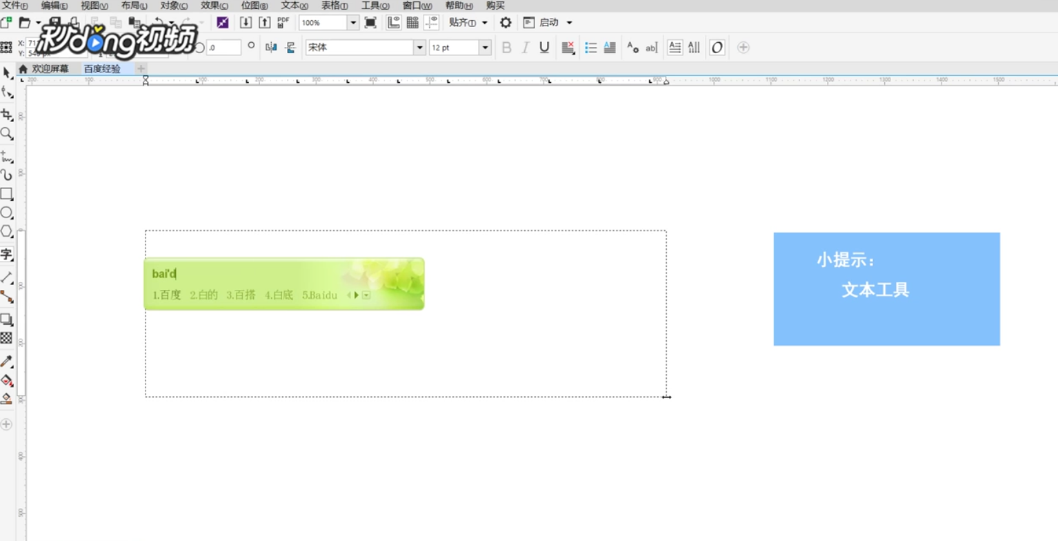Add a new document tab with plus
Viewport: 1058px width, 541px height.
[x=141, y=69]
